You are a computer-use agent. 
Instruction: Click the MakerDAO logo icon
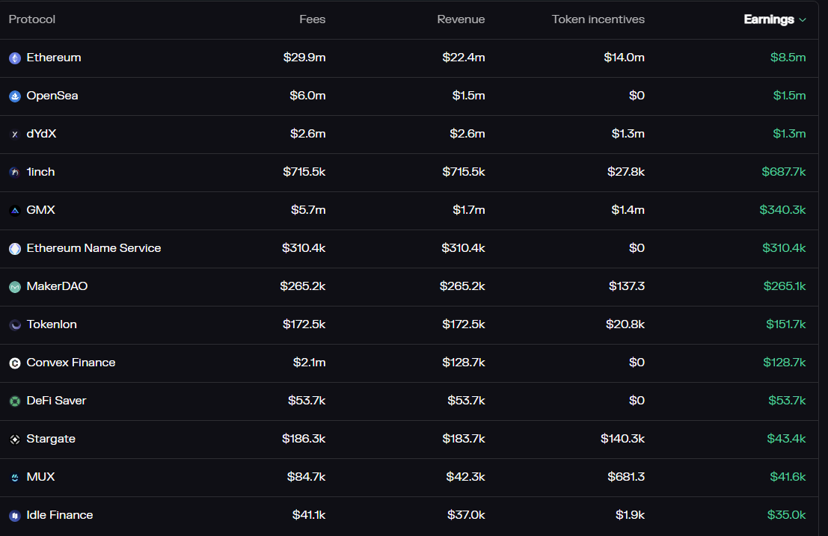[x=15, y=287]
